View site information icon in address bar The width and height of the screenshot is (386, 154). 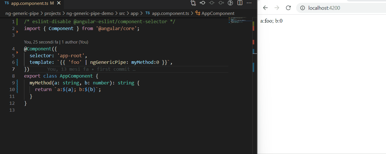302,8
